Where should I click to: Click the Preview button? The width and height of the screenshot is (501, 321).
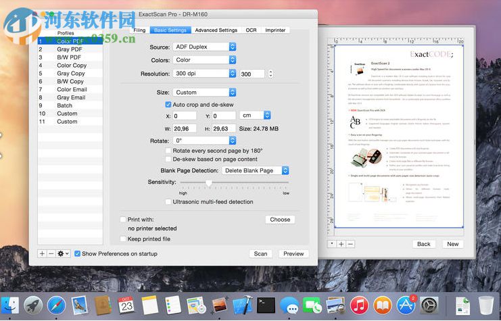pos(293,253)
